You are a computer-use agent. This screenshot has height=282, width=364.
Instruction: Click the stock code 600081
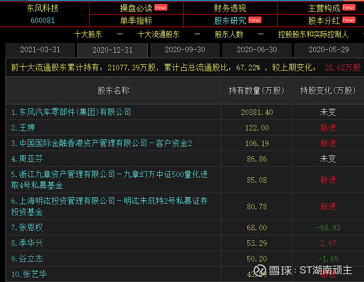(42, 21)
